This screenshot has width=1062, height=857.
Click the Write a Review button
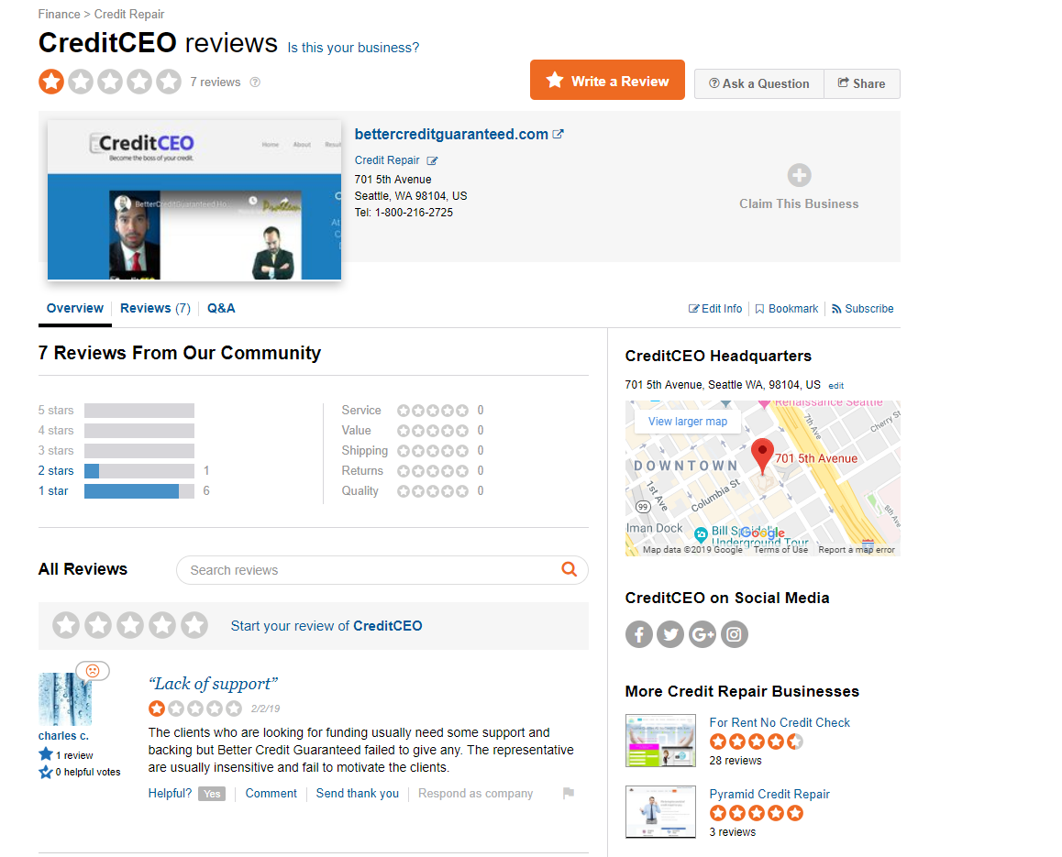coord(607,80)
